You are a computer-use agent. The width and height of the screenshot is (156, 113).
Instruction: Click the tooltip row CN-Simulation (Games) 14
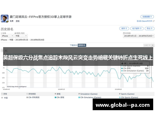(135, 71)
